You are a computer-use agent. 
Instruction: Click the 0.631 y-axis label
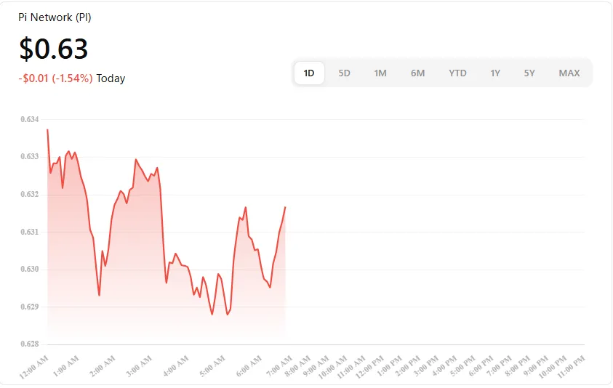point(30,232)
